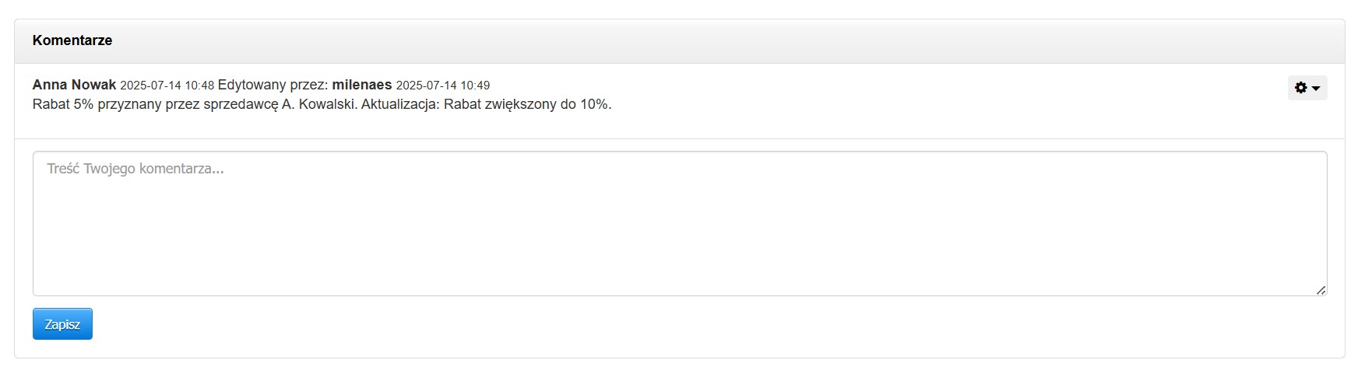Click the "Edytowany przez:" label

coord(273,85)
